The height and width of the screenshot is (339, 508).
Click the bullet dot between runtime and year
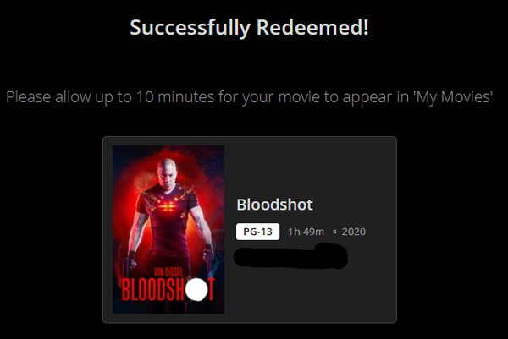pos(334,232)
